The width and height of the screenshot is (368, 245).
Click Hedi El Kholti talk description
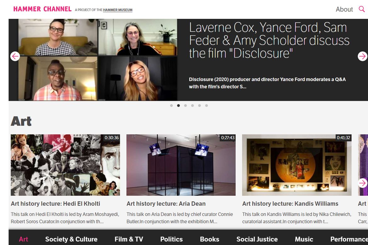pos(65,218)
